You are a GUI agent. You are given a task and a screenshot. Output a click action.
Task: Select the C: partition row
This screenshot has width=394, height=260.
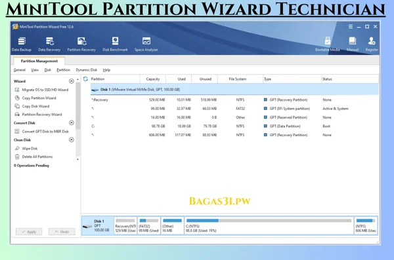pyautogui.click(x=234, y=126)
